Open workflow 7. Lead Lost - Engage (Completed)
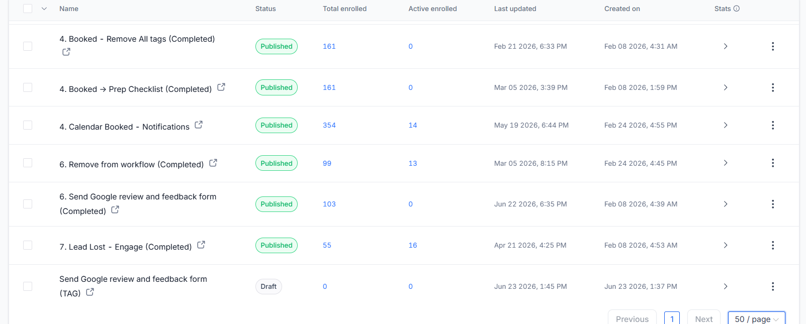Image resolution: width=806 pixels, height=324 pixels. [x=125, y=247]
